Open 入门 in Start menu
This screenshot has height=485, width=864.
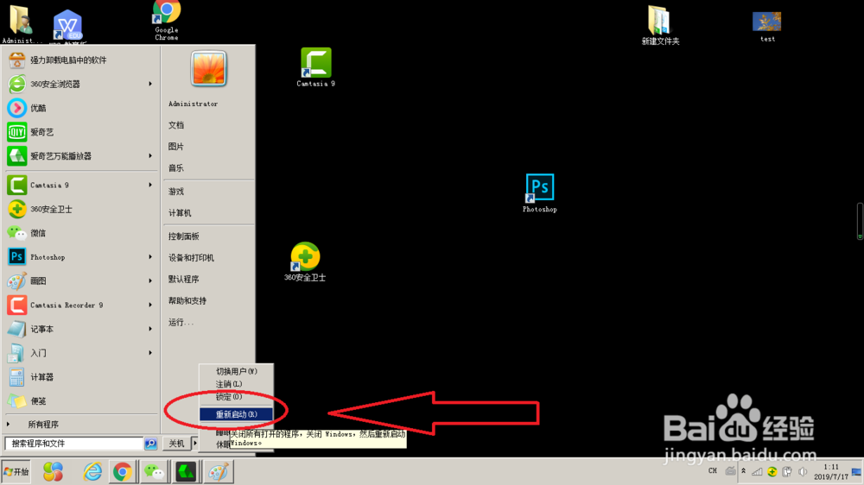tap(81, 353)
